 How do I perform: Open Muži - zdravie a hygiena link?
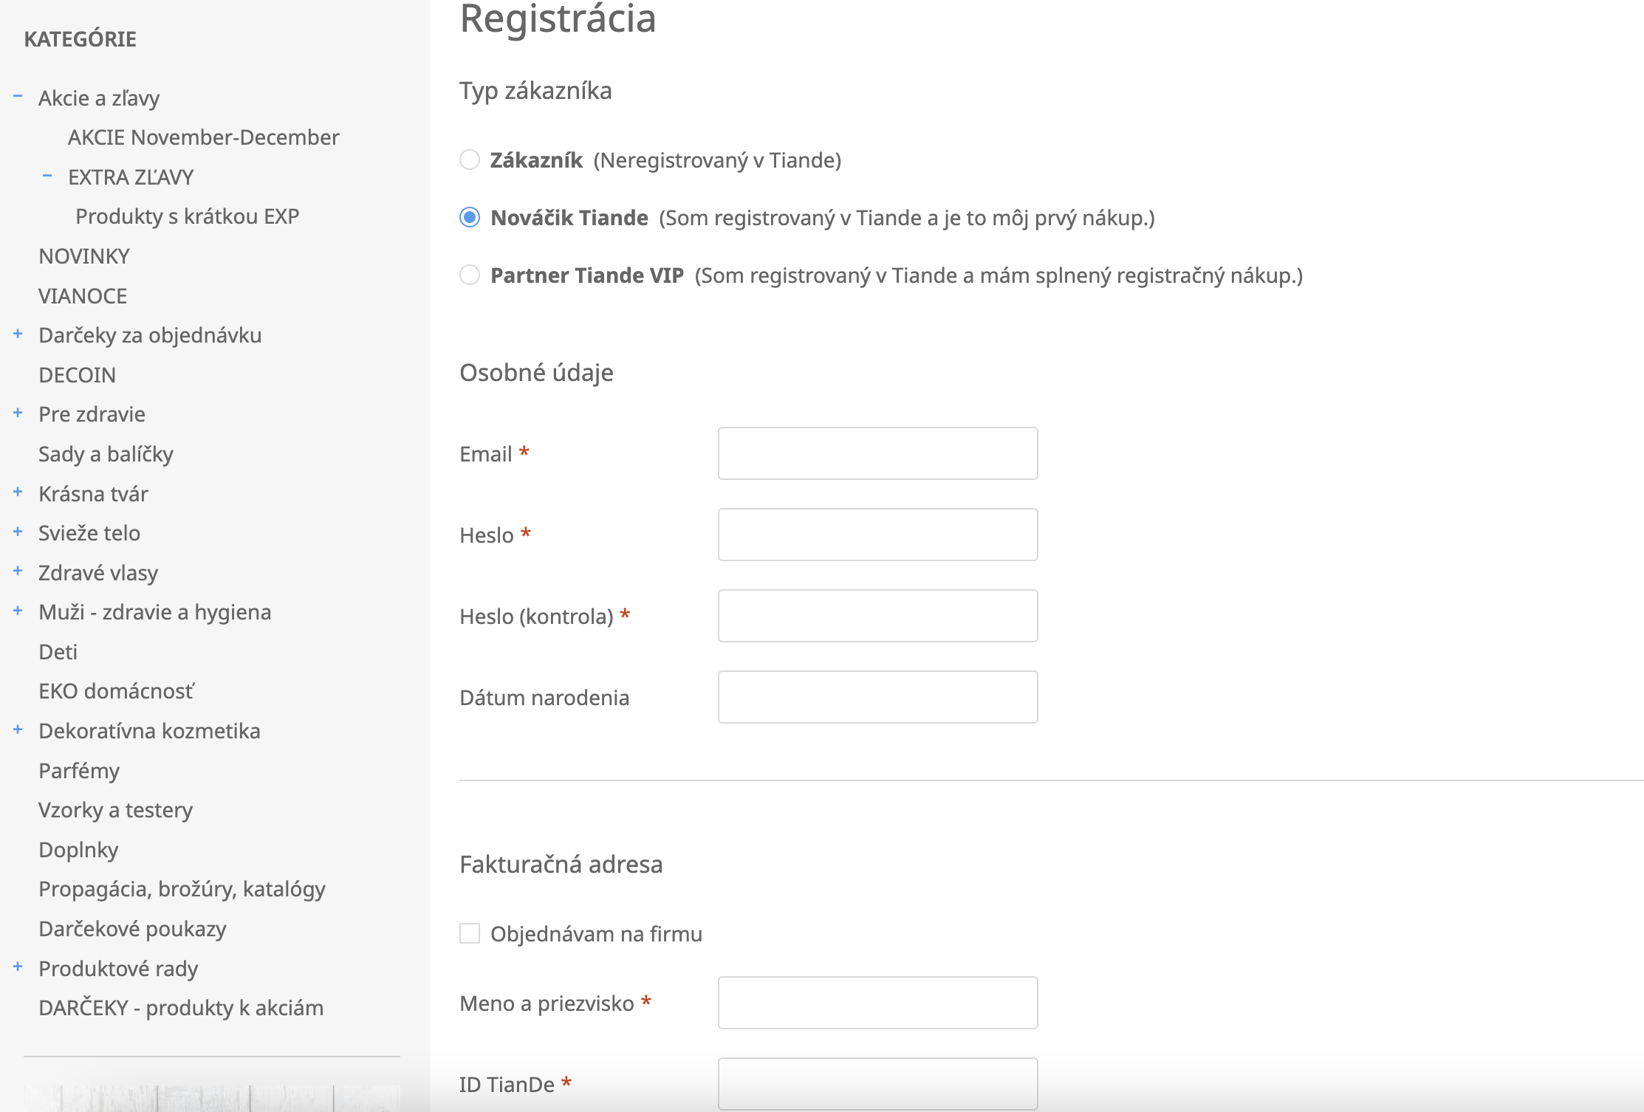(155, 612)
